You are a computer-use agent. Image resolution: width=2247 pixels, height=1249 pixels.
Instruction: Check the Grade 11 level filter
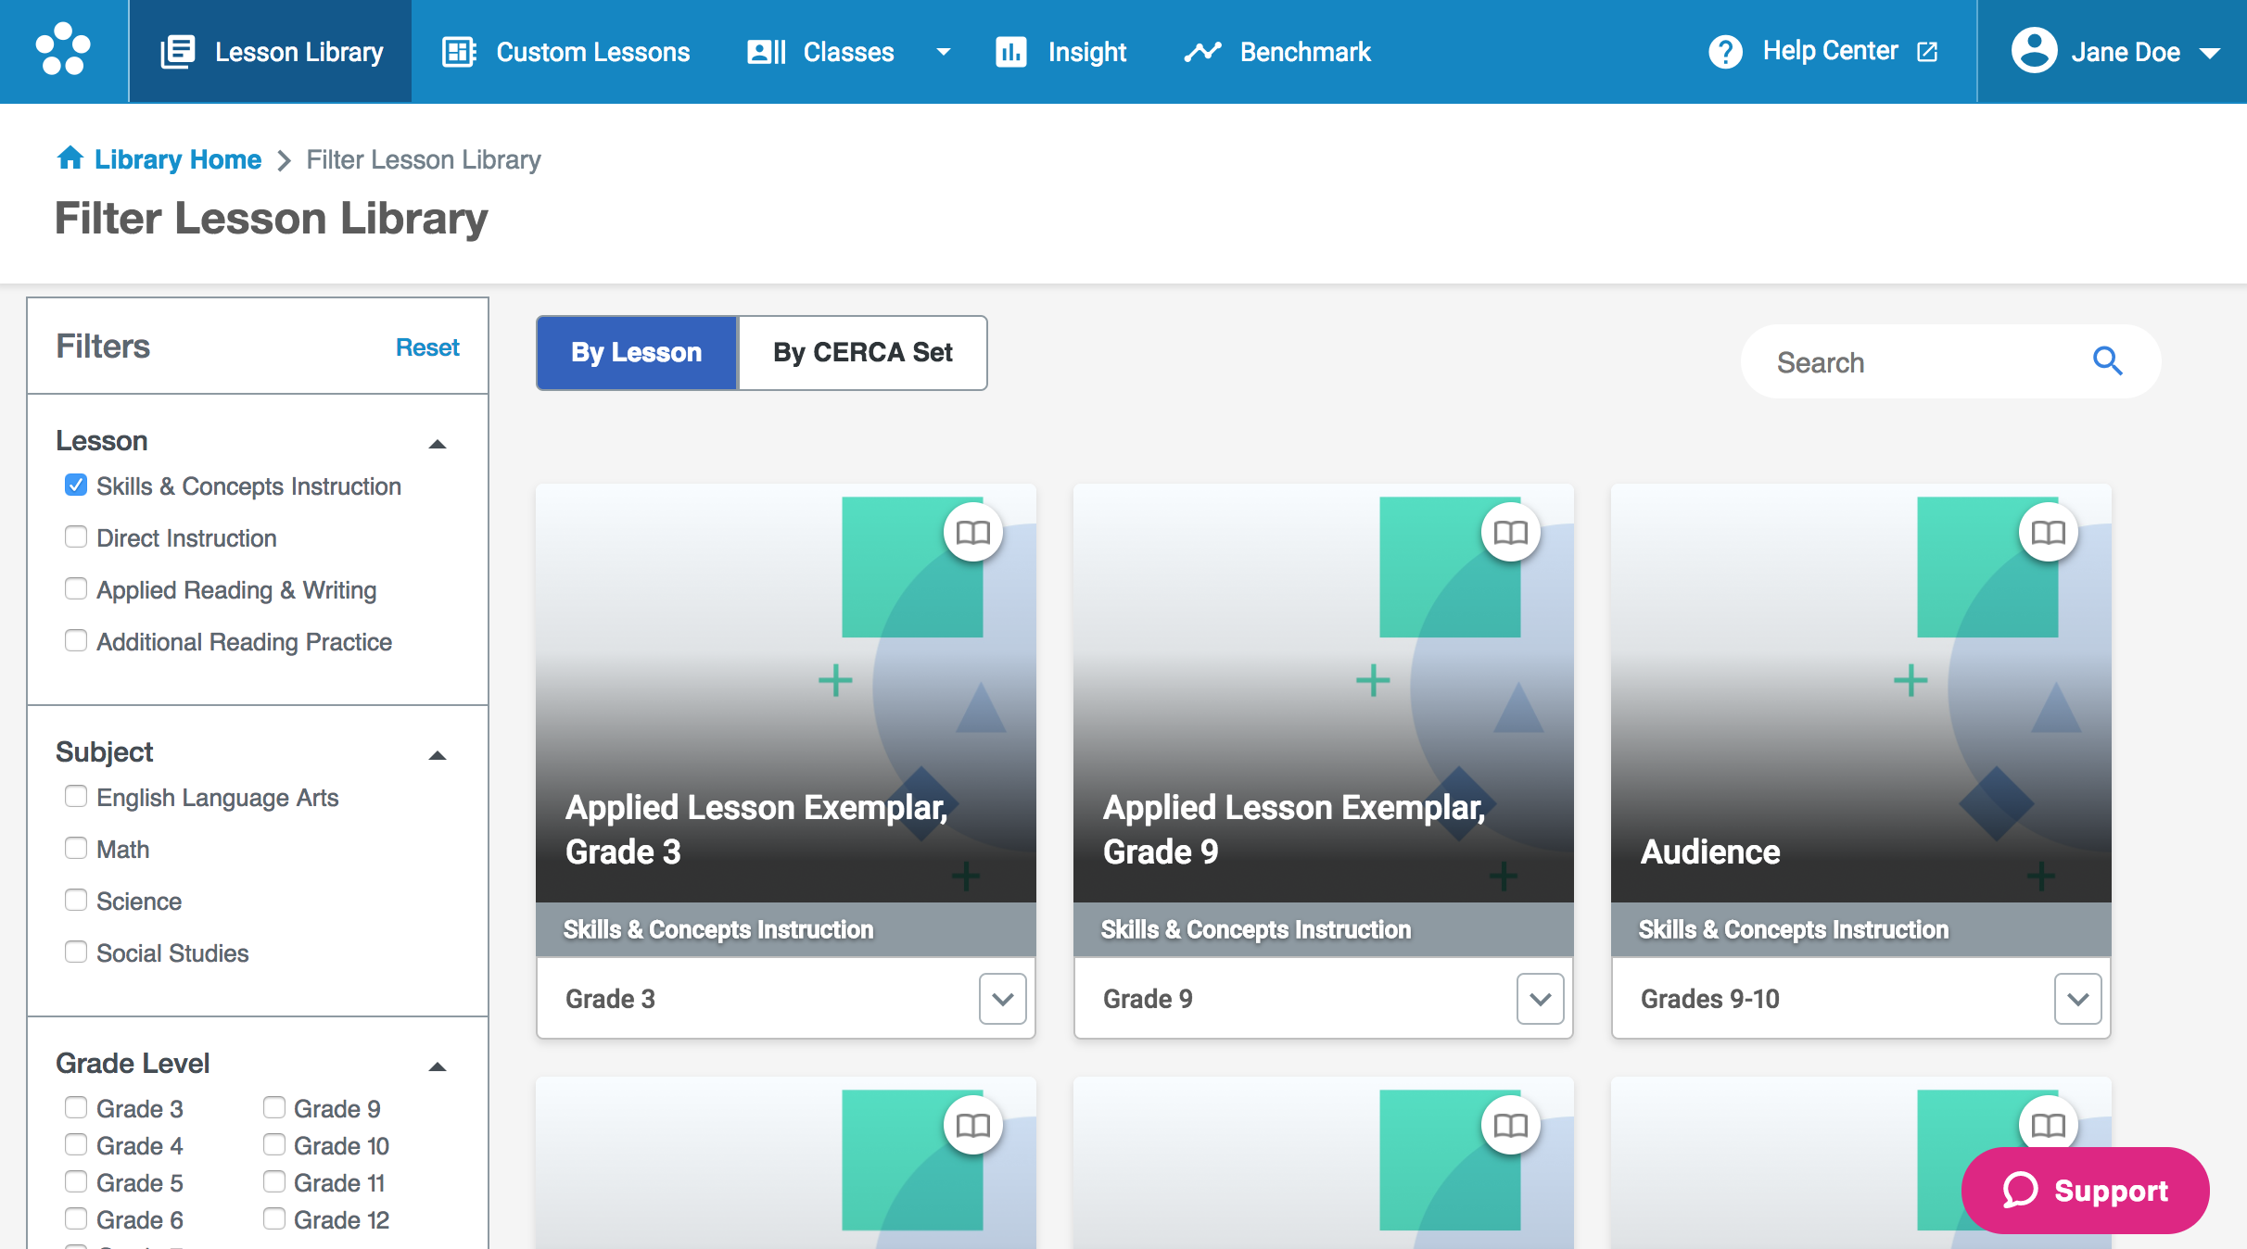[274, 1182]
